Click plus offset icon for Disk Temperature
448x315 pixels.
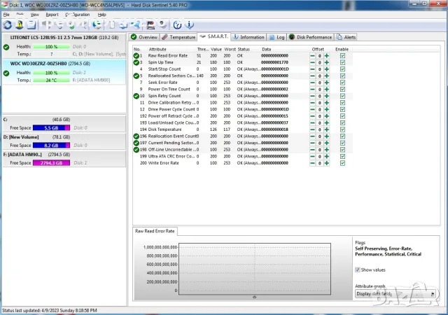pos(327,129)
